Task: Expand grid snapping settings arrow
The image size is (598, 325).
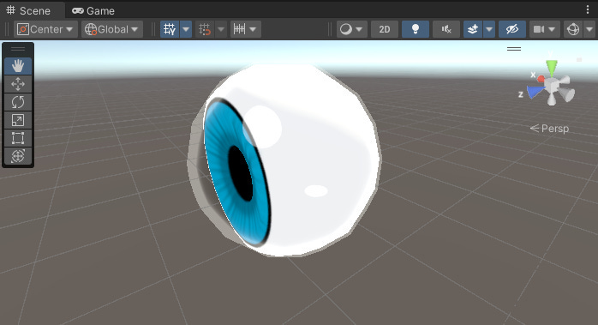Action: [221, 29]
